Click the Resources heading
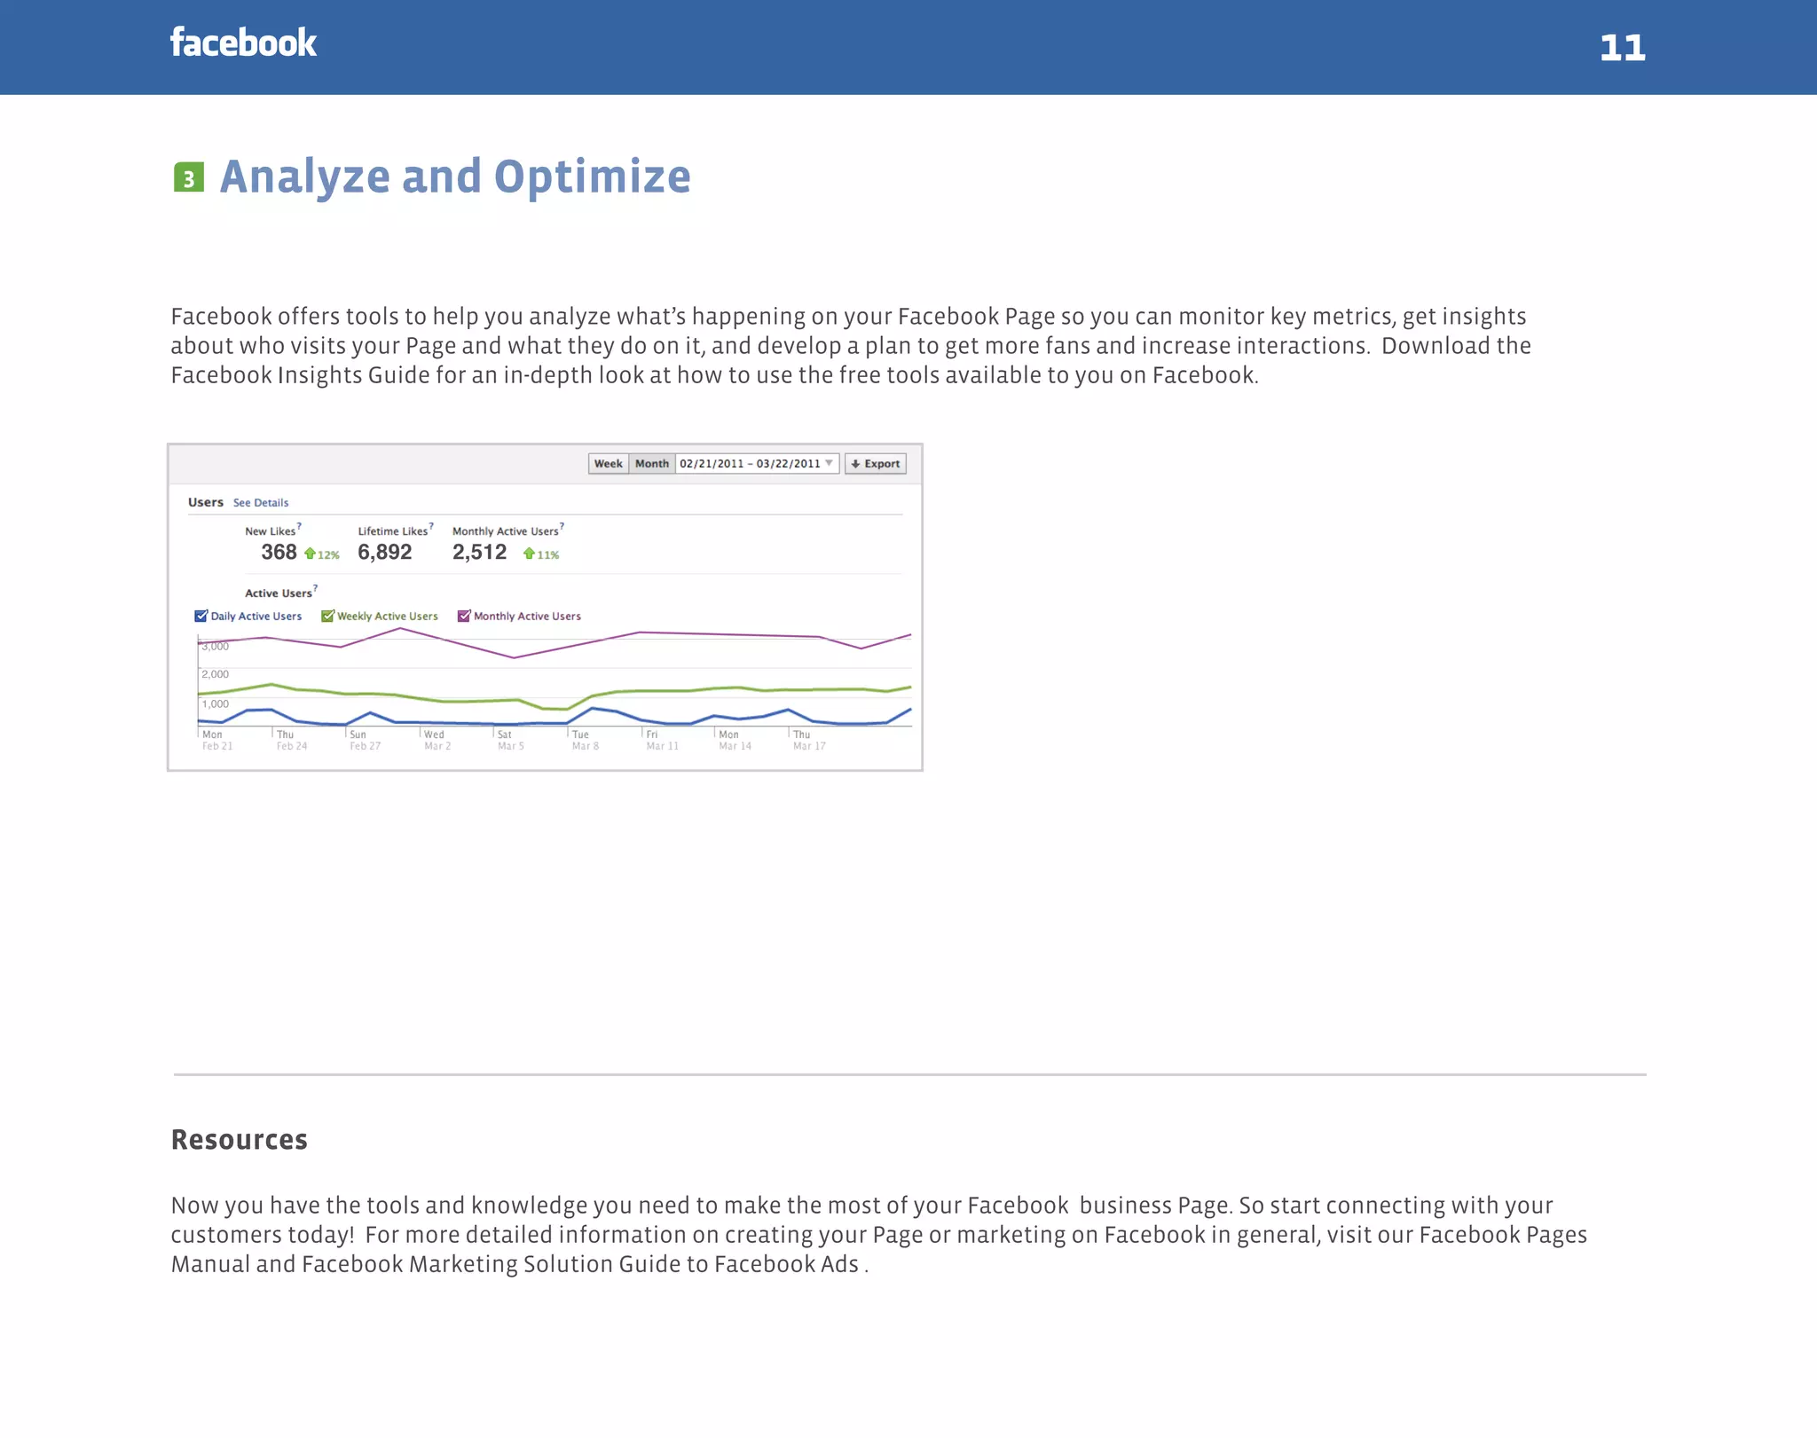Viewport: 1817px width, 1438px height. click(240, 1140)
